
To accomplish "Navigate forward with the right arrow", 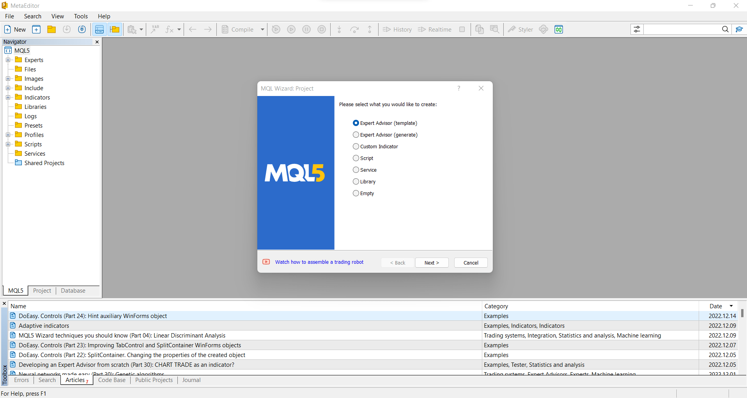I will click(208, 29).
